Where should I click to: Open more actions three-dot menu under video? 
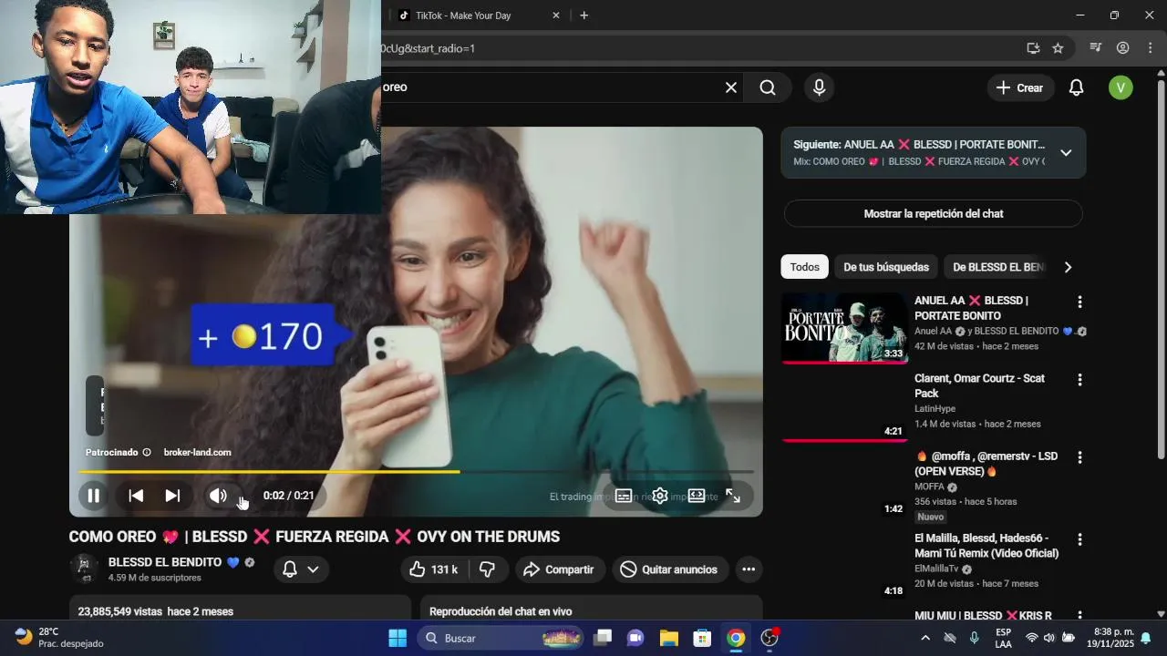click(x=749, y=569)
